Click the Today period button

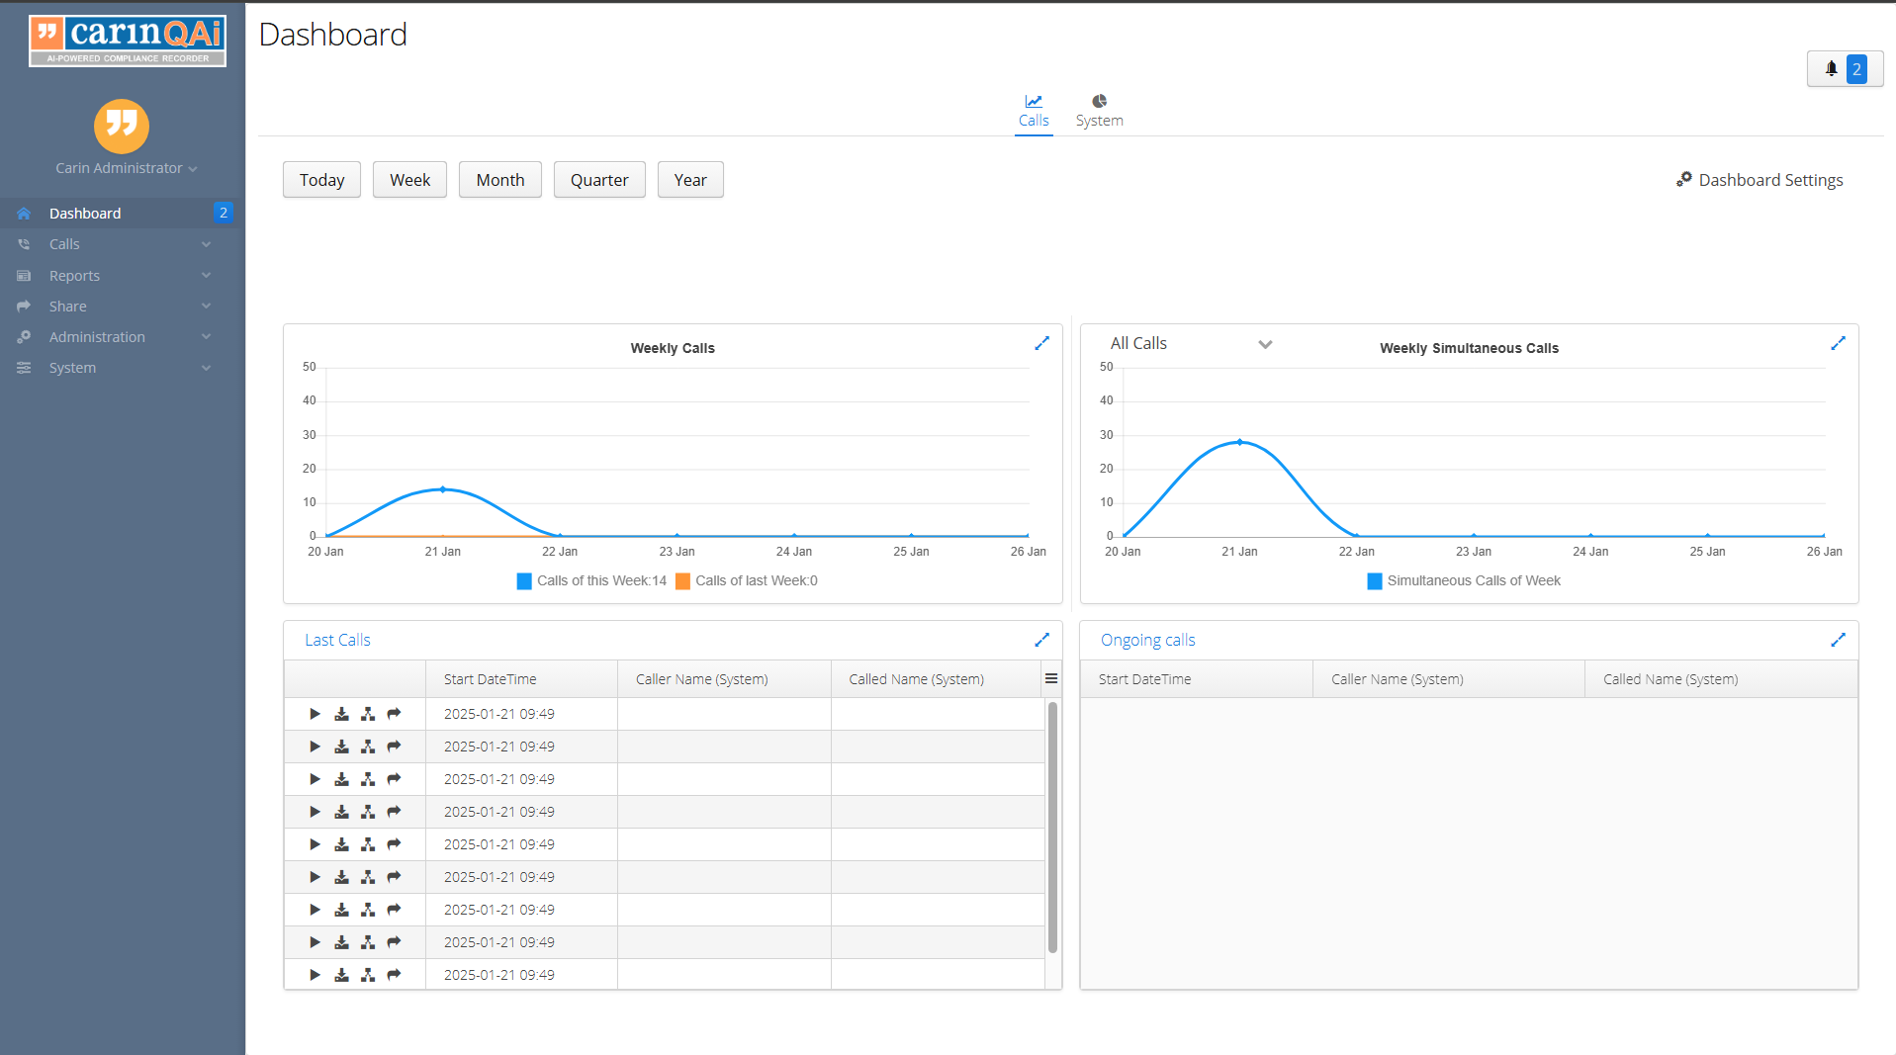click(321, 180)
